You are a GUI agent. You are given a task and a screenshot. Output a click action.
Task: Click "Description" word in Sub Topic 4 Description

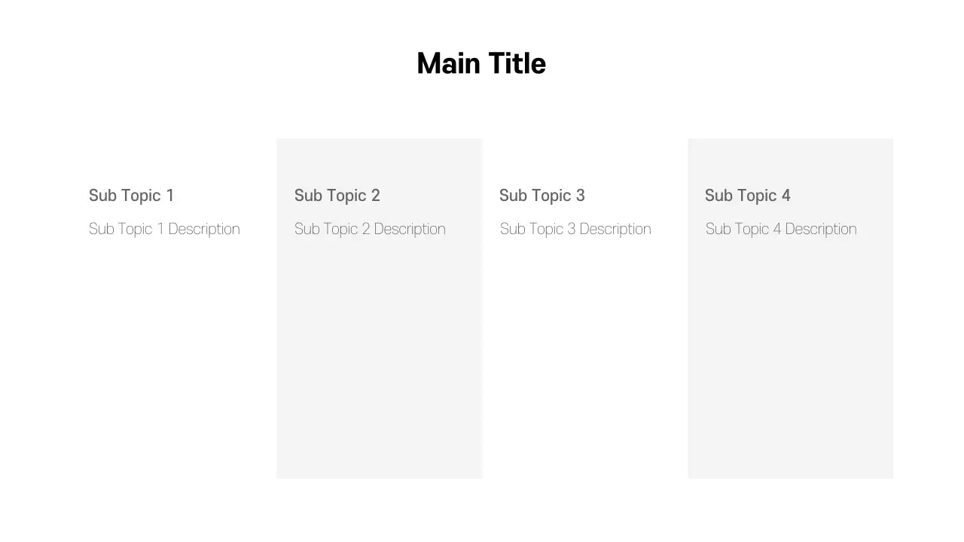(821, 229)
